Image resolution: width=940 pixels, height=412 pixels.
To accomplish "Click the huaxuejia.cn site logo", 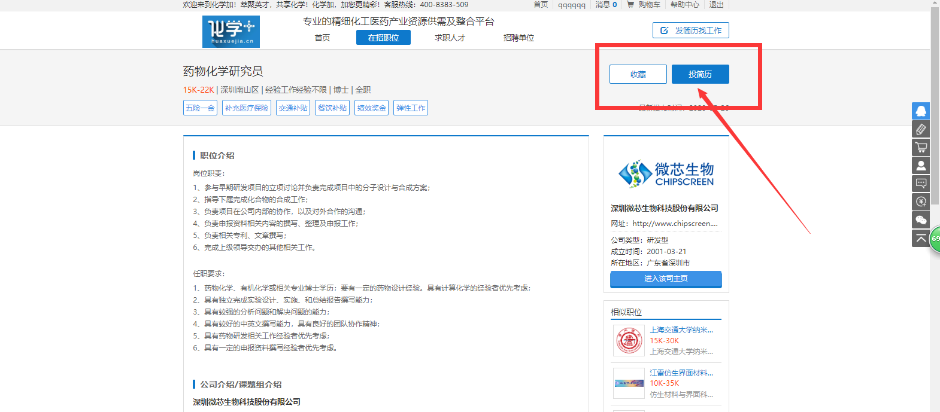I will [231, 32].
